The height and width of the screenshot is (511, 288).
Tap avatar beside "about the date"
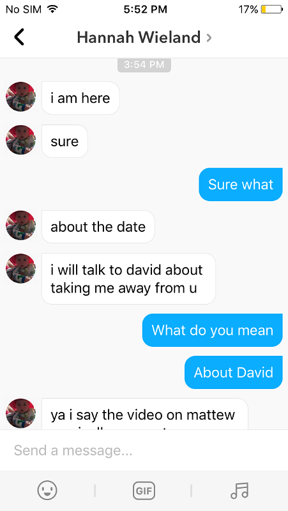coord(20,225)
